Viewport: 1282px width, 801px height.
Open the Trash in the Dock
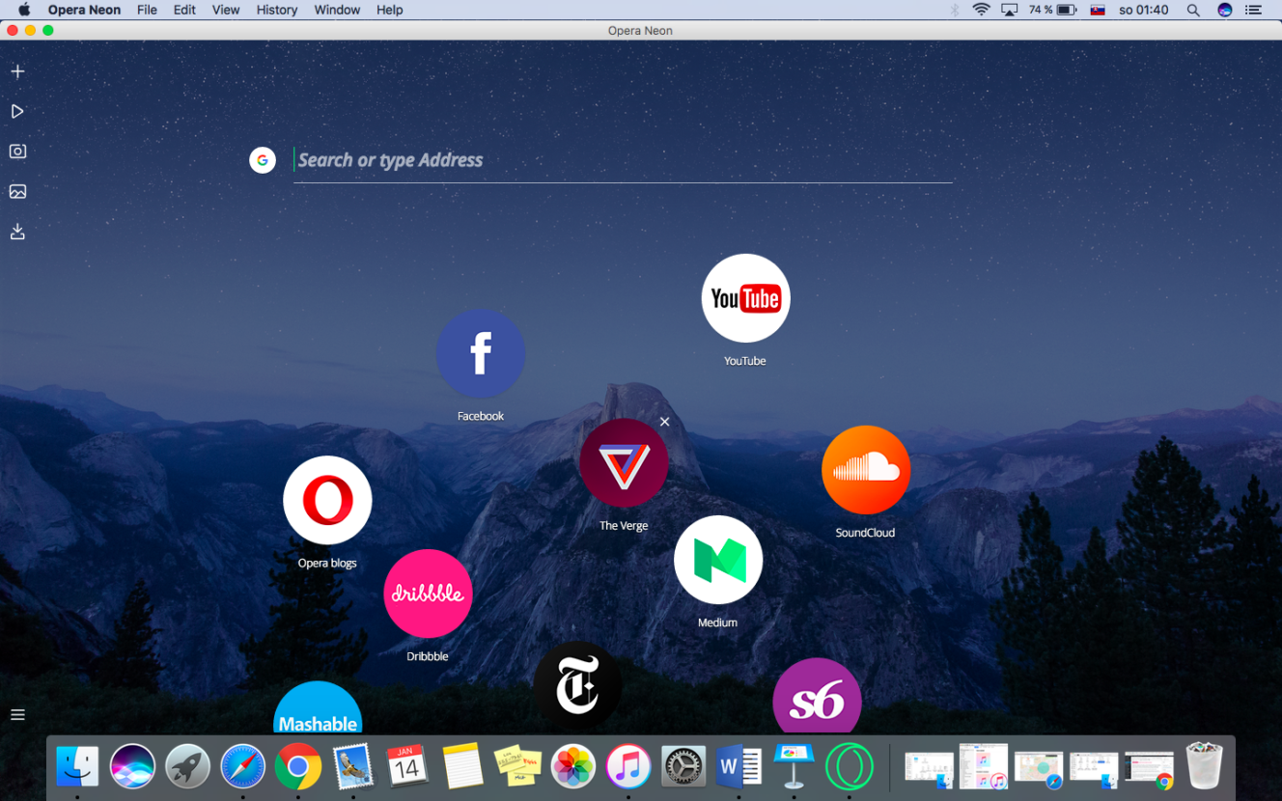click(1204, 766)
